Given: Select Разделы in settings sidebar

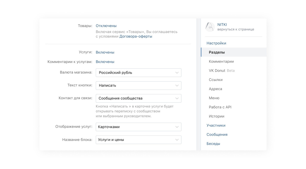Looking at the screenshot, I should tap(217, 52).
